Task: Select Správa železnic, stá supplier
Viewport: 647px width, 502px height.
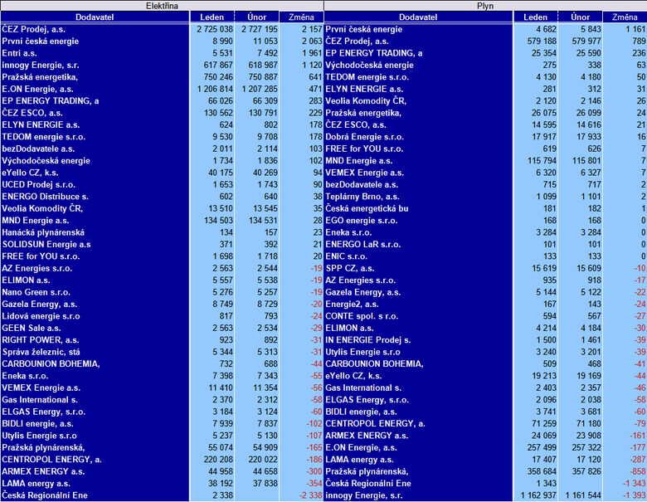Action: click(x=41, y=353)
